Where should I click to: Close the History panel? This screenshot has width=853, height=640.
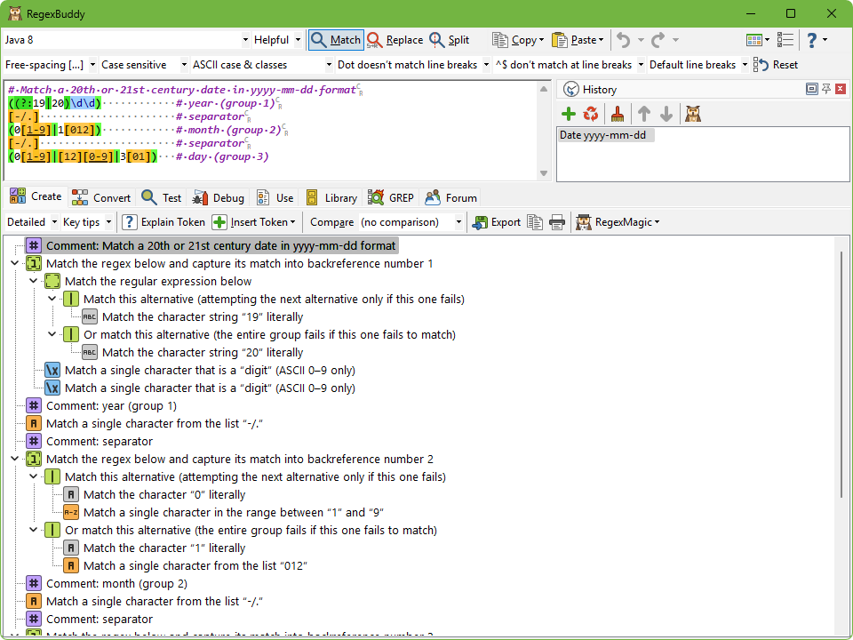pos(841,89)
